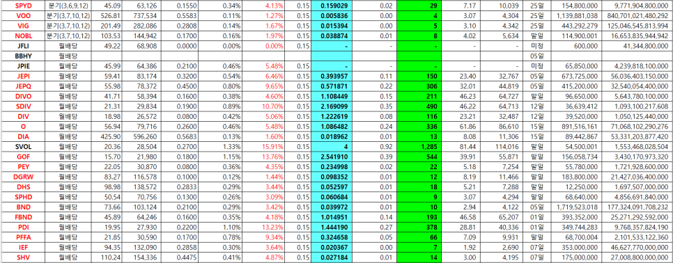Image resolution: width=673 pixels, height=263 pixels.
Task: Select the 65,850,000 cell in JPIE row
Action: [575, 66]
